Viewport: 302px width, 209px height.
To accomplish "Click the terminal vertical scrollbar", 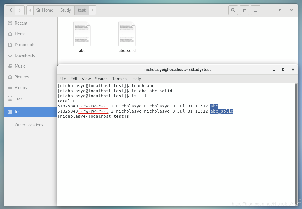I will coord(296,144).
